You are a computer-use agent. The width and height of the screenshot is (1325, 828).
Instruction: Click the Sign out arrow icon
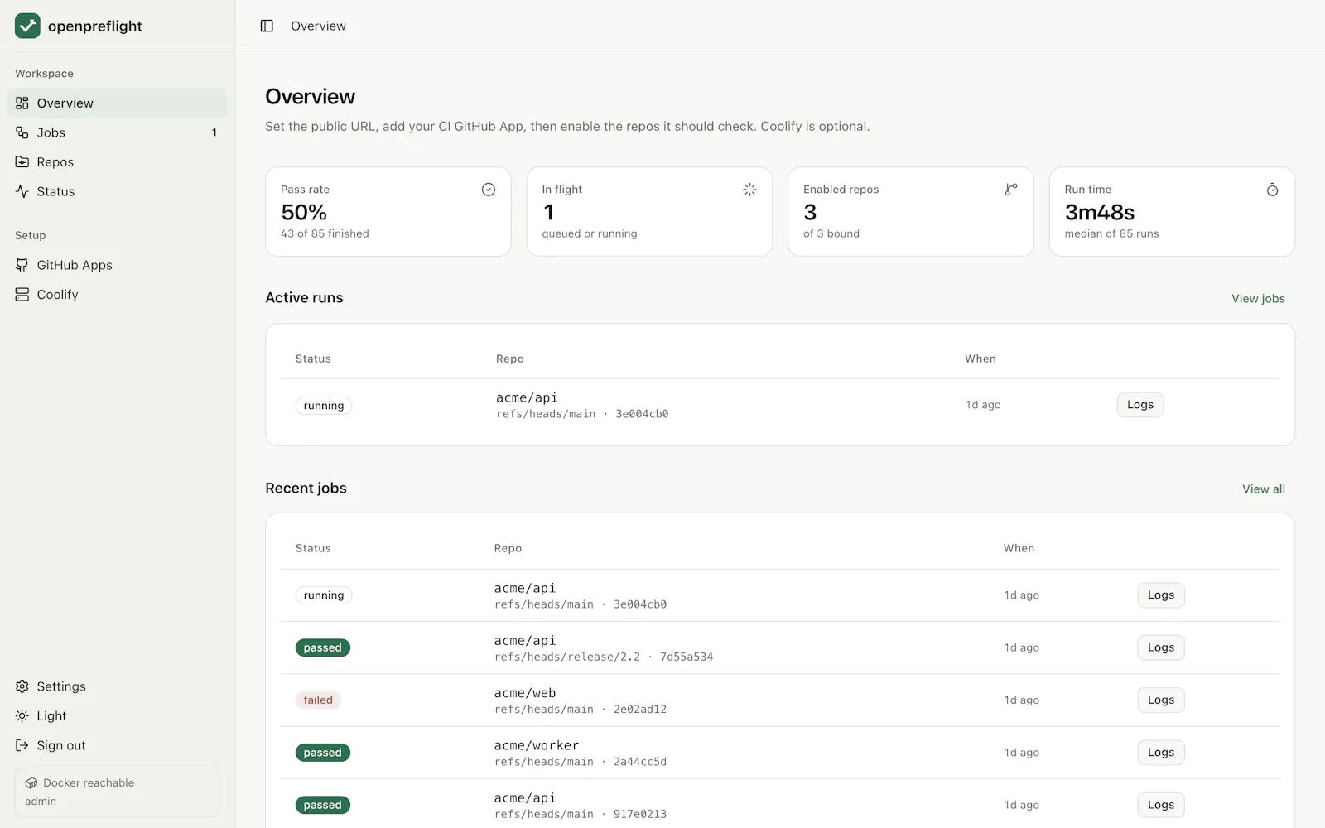pos(22,745)
